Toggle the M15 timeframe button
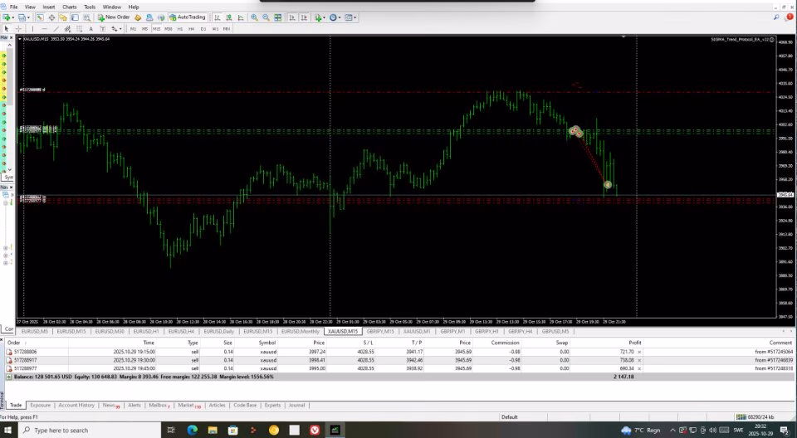Screen dimensions: 797x438 tap(157, 29)
